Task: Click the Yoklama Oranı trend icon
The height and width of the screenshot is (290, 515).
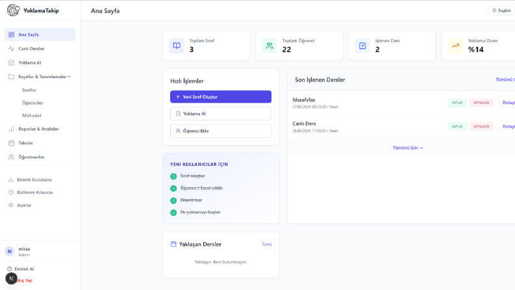Action: (x=455, y=46)
